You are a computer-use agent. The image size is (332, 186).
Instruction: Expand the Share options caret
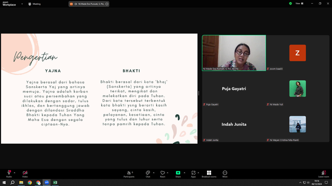point(185,173)
